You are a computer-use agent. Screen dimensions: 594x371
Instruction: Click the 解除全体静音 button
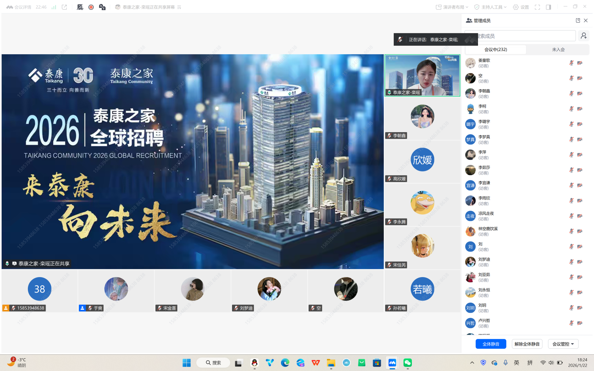527,344
